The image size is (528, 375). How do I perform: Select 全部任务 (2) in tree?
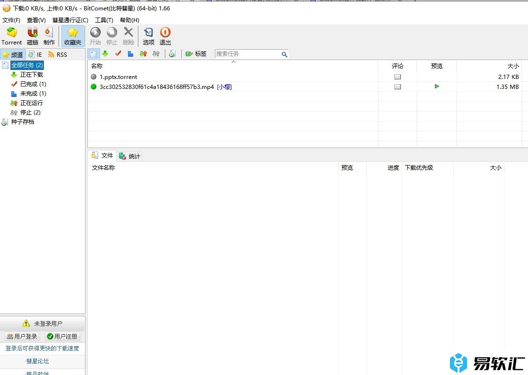click(x=27, y=65)
